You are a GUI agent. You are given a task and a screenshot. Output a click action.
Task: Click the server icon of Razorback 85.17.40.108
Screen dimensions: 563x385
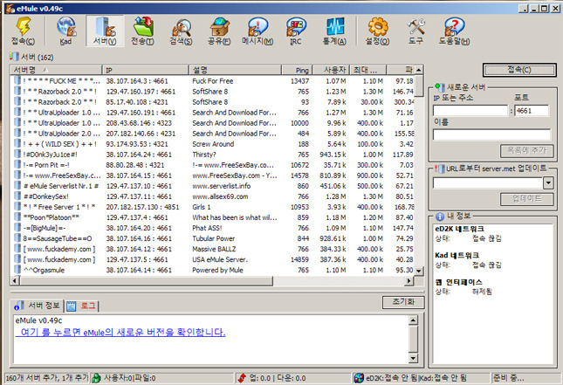tap(17, 101)
